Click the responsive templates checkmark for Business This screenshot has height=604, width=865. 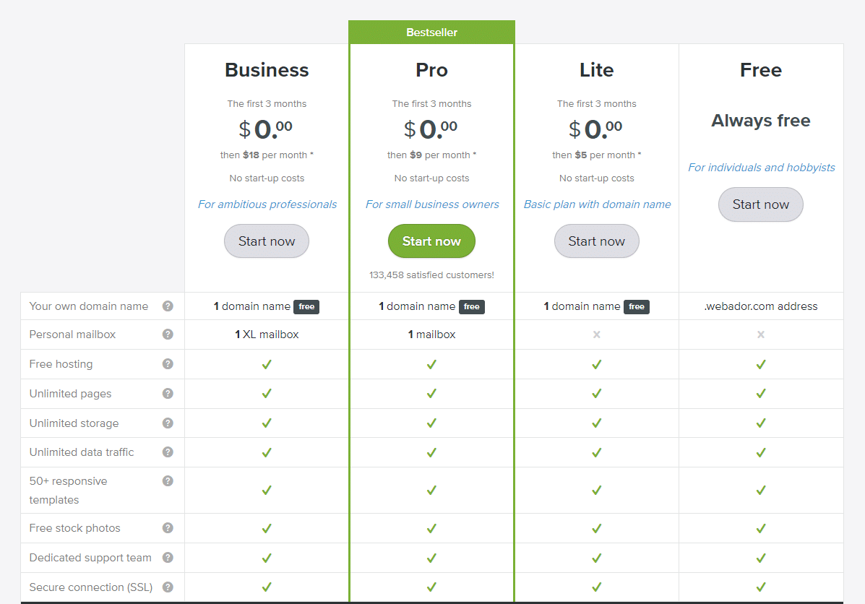(267, 491)
